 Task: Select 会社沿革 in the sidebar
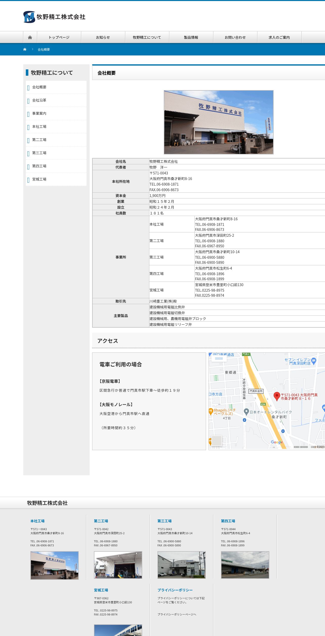tap(56, 101)
